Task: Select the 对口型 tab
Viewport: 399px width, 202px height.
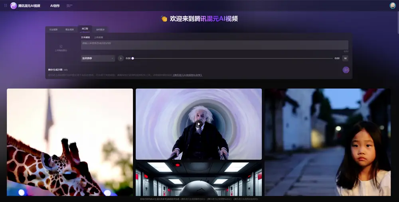Action: coord(85,29)
